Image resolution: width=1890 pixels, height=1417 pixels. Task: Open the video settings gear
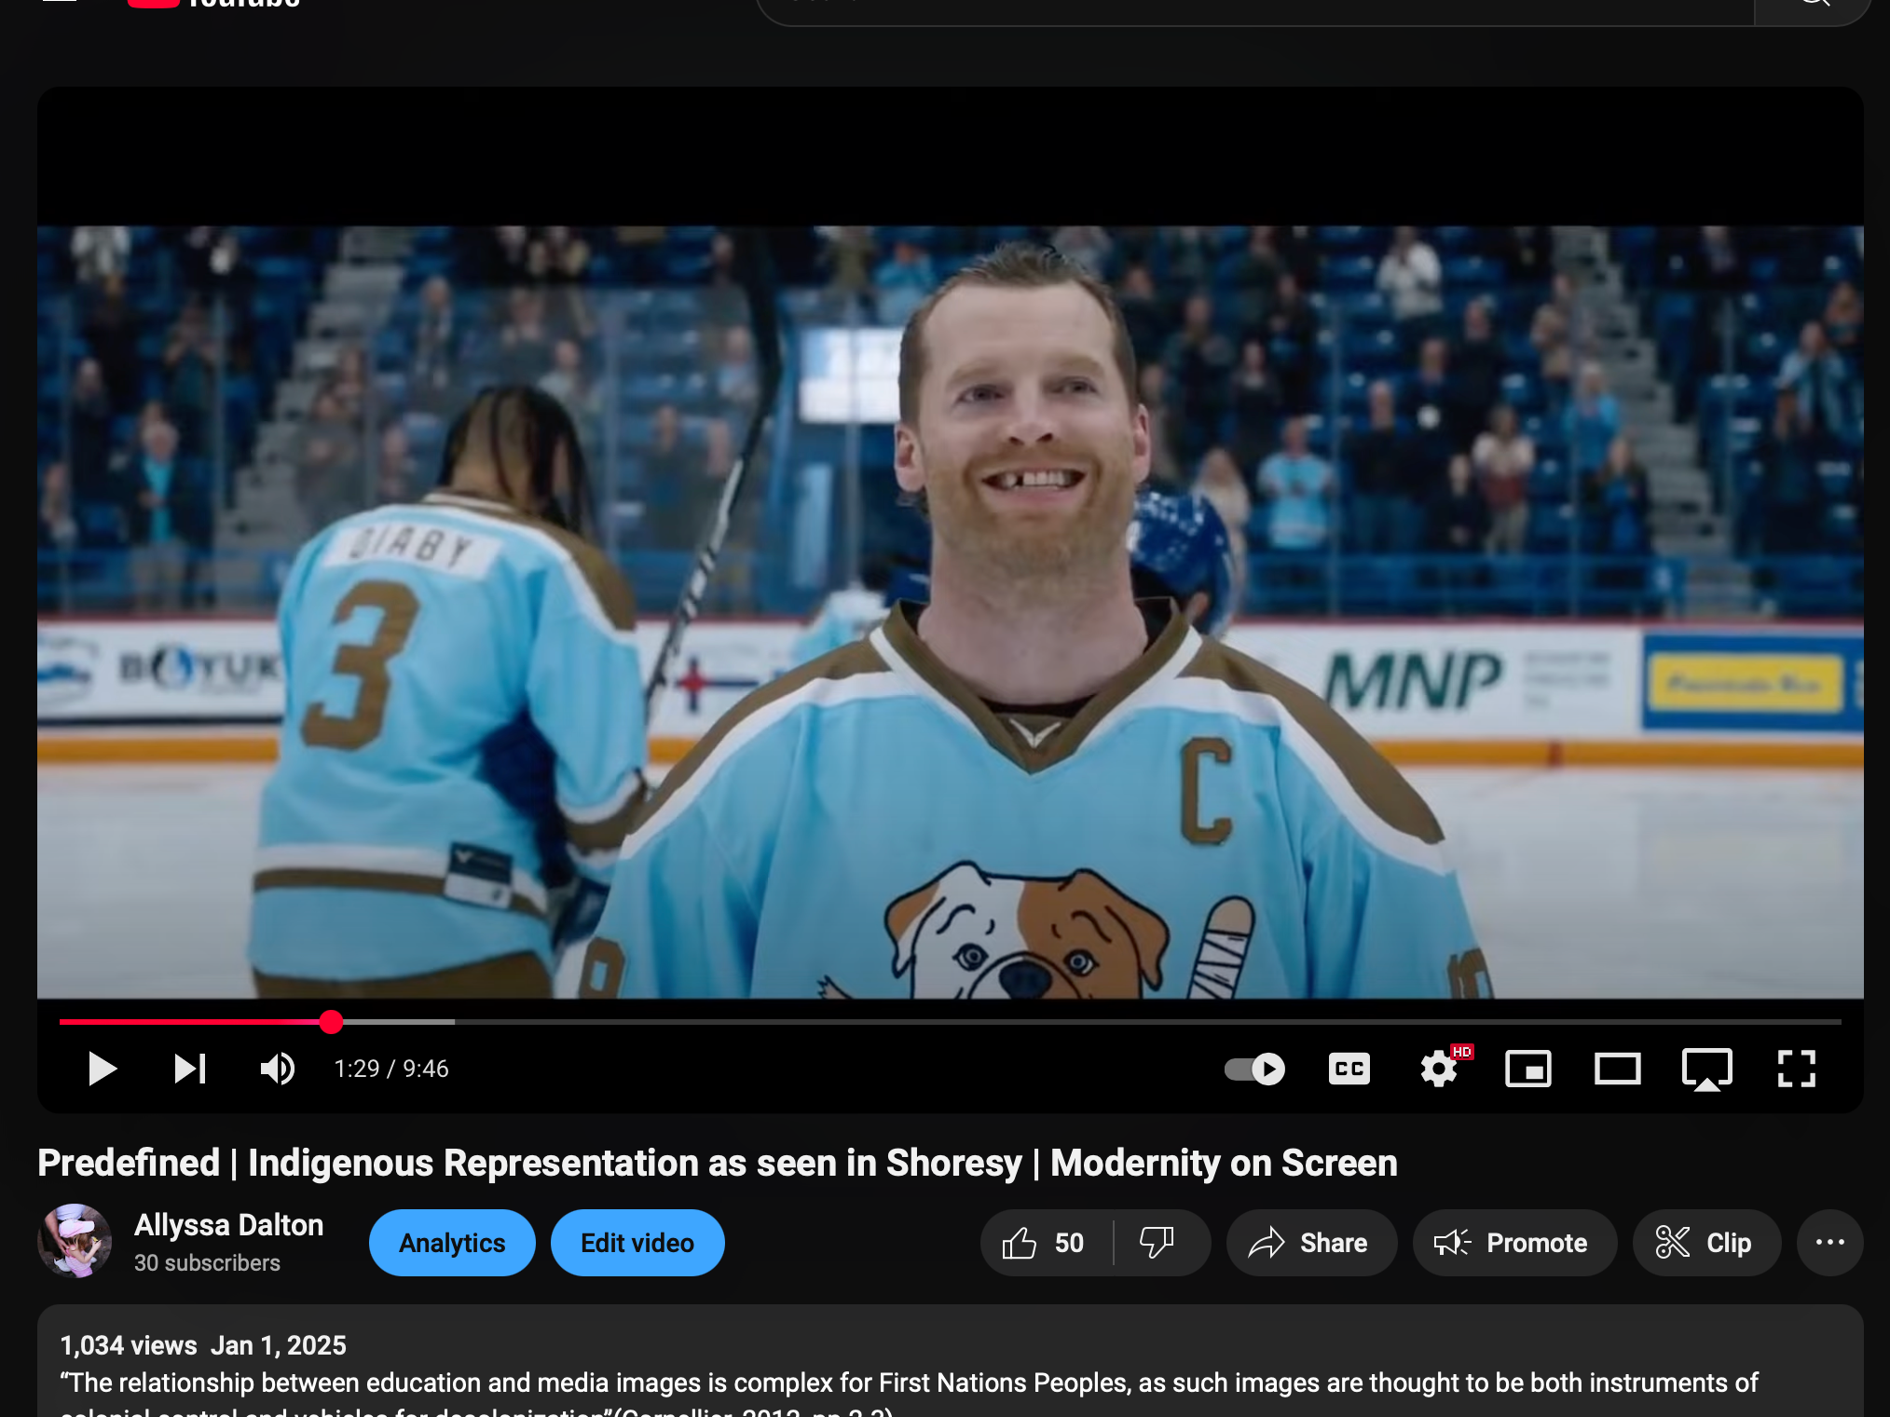click(1438, 1069)
